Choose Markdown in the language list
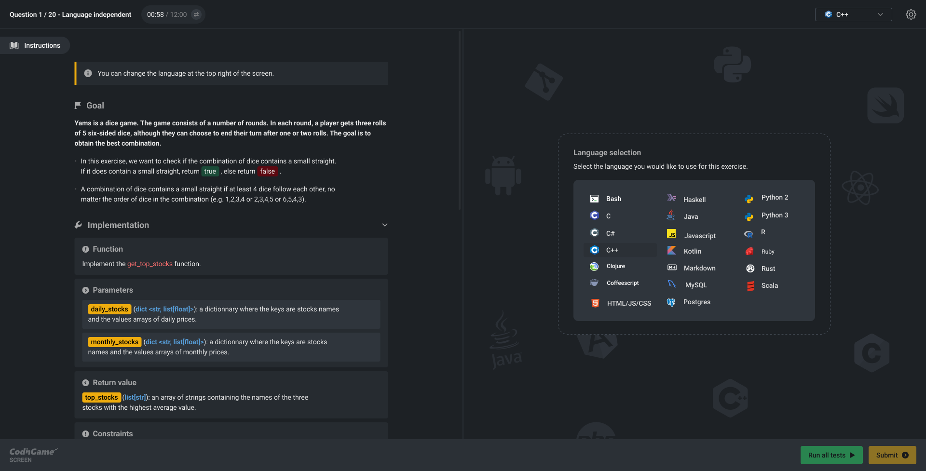This screenshot has width=926, height=471. tap(699, 268)
